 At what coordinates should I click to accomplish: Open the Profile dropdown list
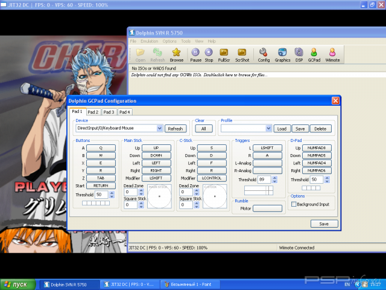pos(268,128)
